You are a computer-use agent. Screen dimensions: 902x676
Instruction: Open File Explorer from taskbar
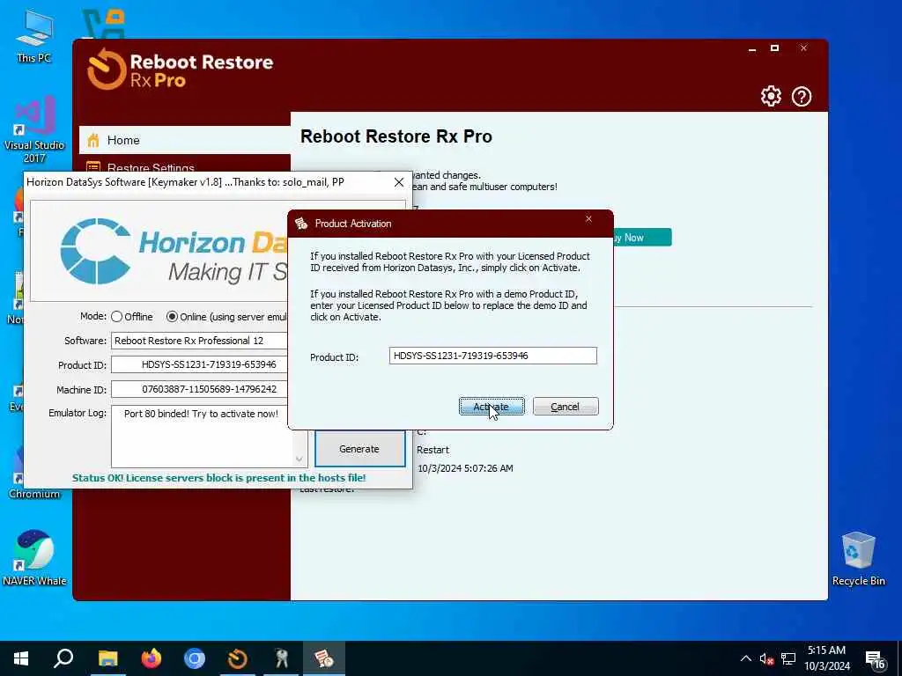click(x=107, y=658)
